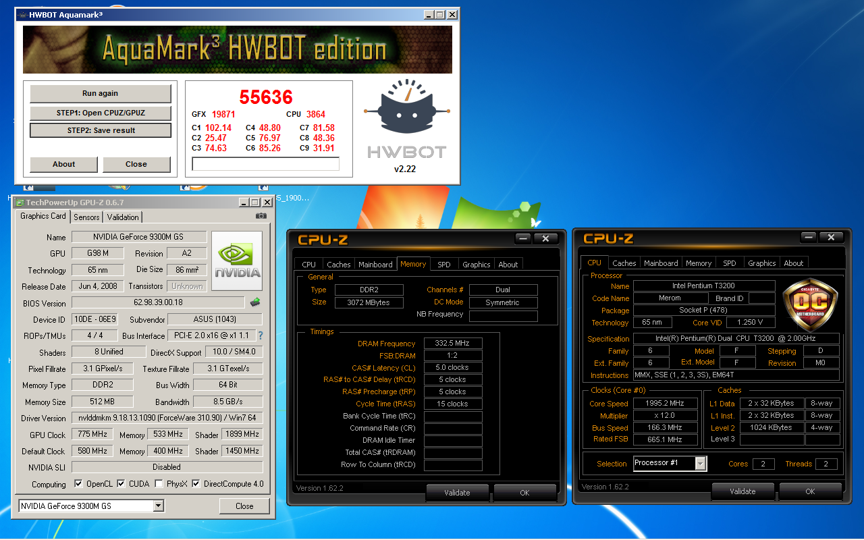Click the Memory Size value 3072 MBytes

[x=369, y=302]
